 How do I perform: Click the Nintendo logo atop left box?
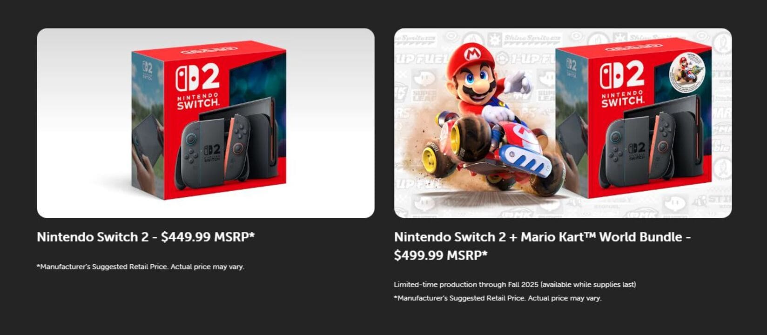click(209, 49)
